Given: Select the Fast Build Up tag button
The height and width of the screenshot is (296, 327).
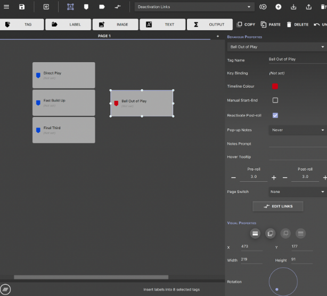Looking at the screenshot, I should click(x=64, y=103).
